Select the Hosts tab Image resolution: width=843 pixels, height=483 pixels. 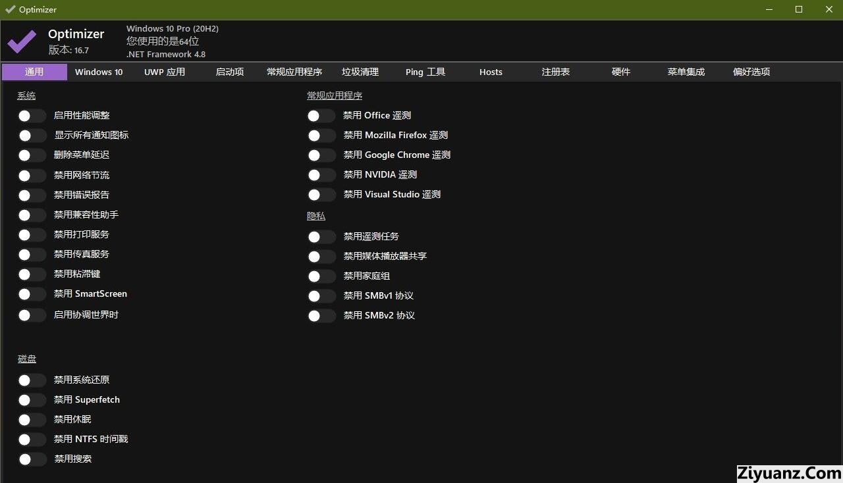pos(491,72)
